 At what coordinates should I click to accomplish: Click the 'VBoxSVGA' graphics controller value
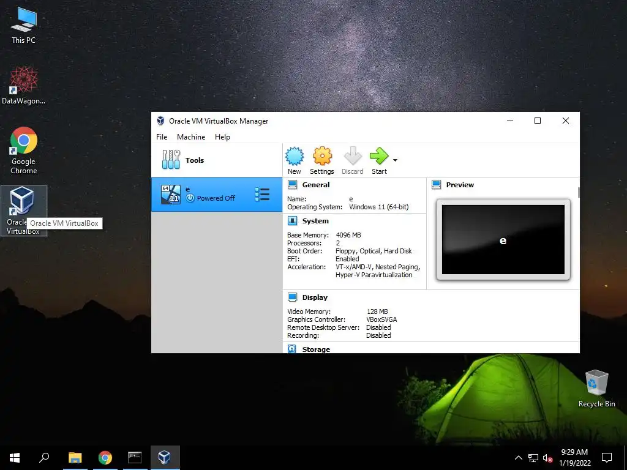381,319
